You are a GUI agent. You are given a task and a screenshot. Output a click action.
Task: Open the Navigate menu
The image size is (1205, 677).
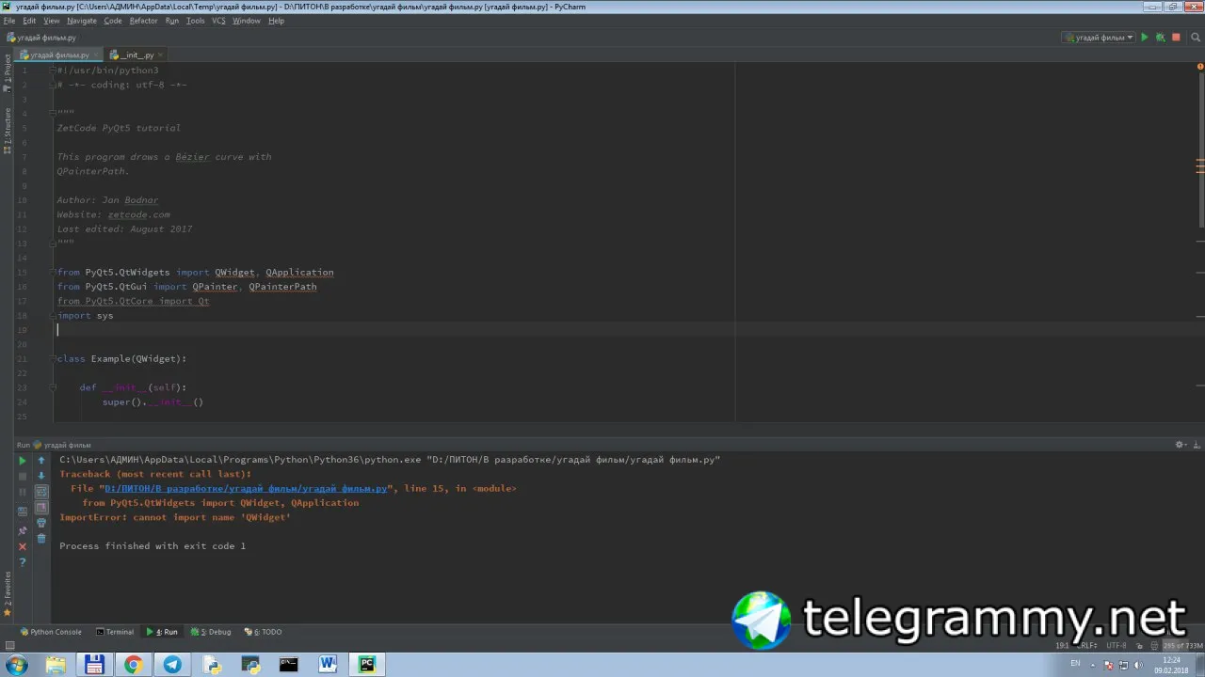point(82,21)
